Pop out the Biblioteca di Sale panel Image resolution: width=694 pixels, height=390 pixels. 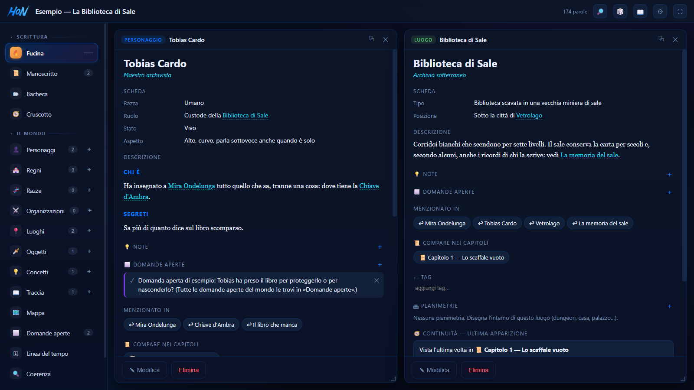[x=661, y=39]
